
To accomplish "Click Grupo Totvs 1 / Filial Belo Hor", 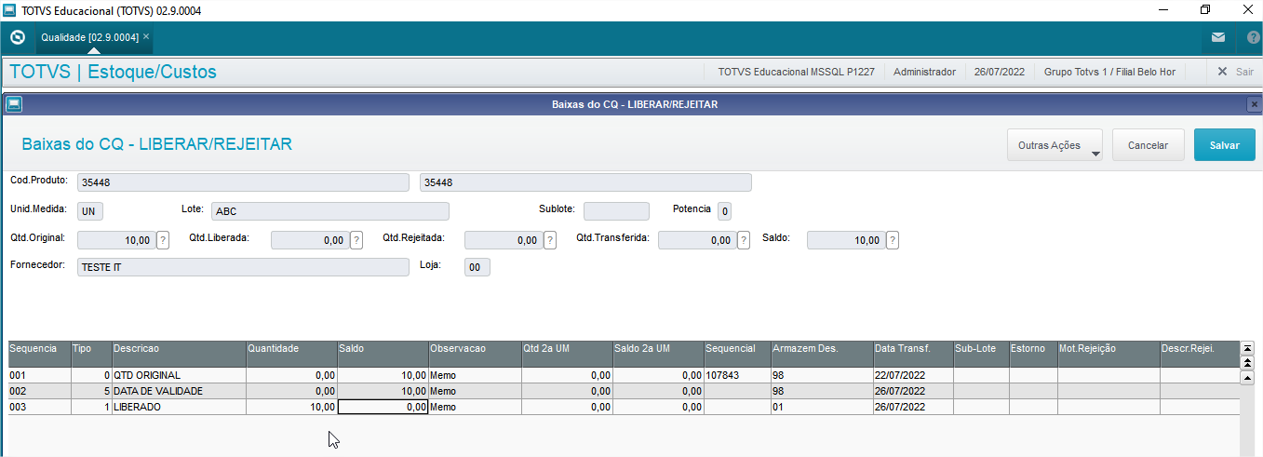I will tap(1109, 72).
